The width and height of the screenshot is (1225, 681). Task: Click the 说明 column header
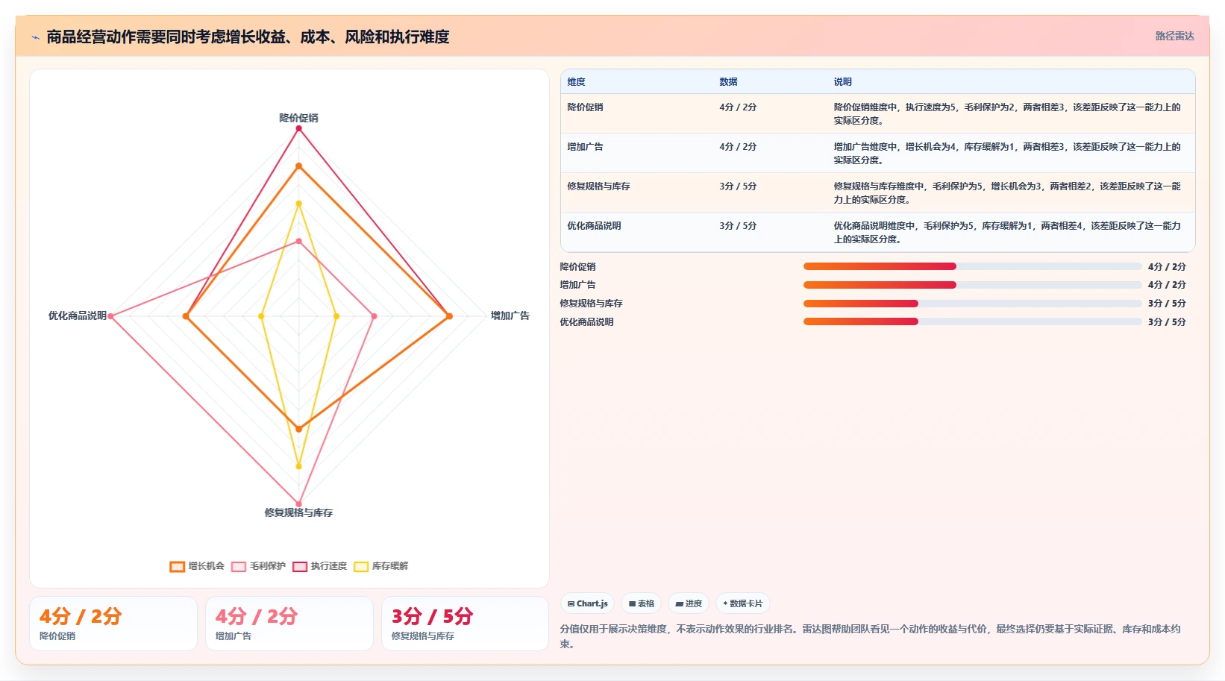(842, 82)
